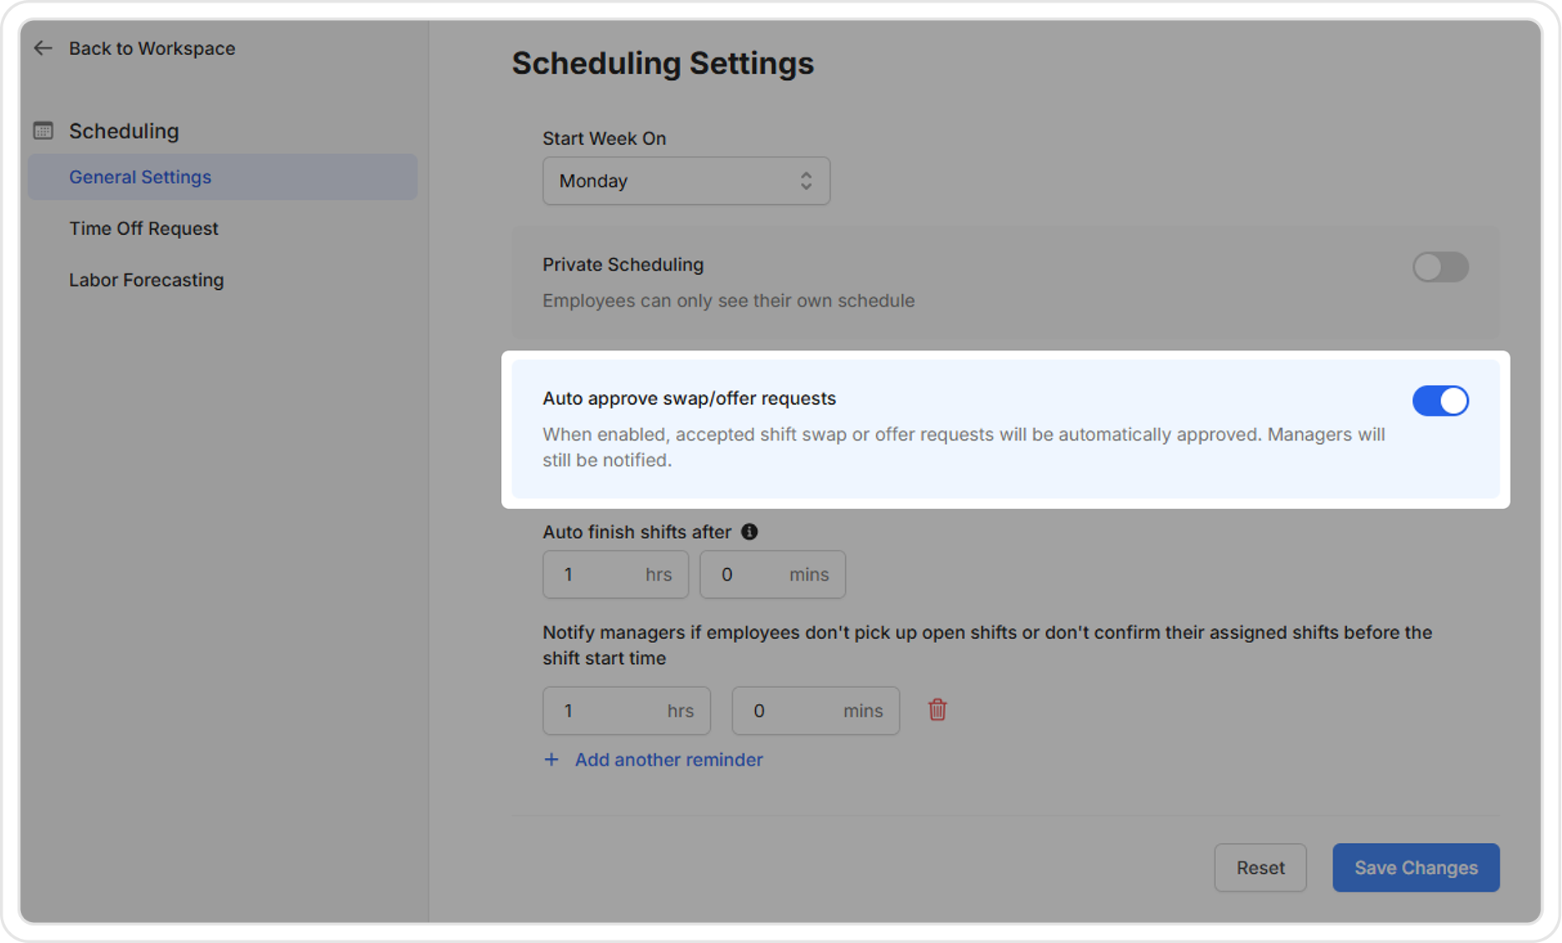The width and height of the screenshot is (1562, 943).
Task: Click the Start Week On chevron arrows
Action: pos(805,181)
